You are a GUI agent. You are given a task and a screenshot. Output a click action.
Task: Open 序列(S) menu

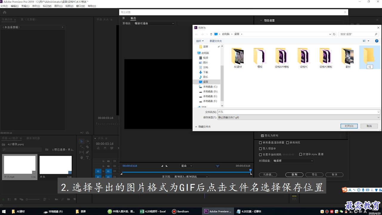(36, 6)
